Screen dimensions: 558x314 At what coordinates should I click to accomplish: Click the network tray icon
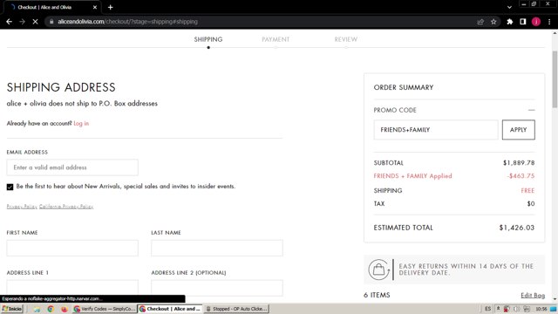tap(527, 309)
